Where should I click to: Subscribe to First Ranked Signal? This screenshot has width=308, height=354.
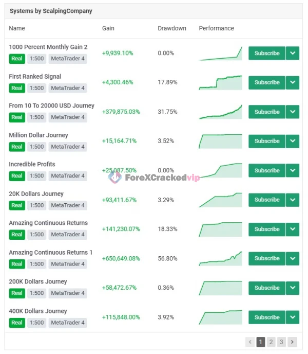click(x=267, y=82)
